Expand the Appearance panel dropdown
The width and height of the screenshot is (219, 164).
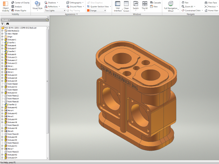coord(77,14)
